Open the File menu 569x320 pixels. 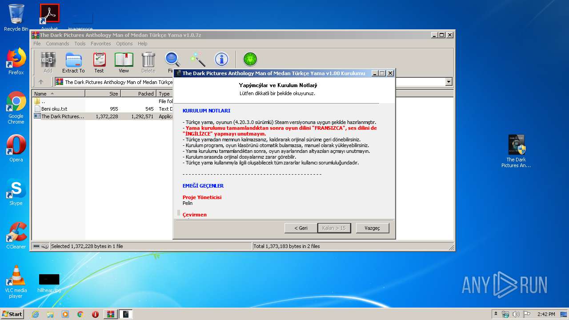pyautogui.click(x=37, y=44)
